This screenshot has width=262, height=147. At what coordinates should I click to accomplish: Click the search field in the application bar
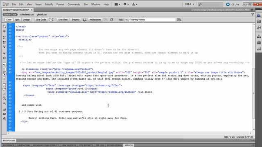coord(210,4)
